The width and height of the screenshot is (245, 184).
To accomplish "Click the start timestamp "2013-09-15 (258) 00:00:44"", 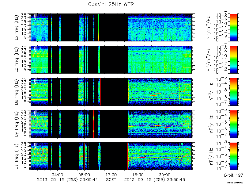I will 67,180.
